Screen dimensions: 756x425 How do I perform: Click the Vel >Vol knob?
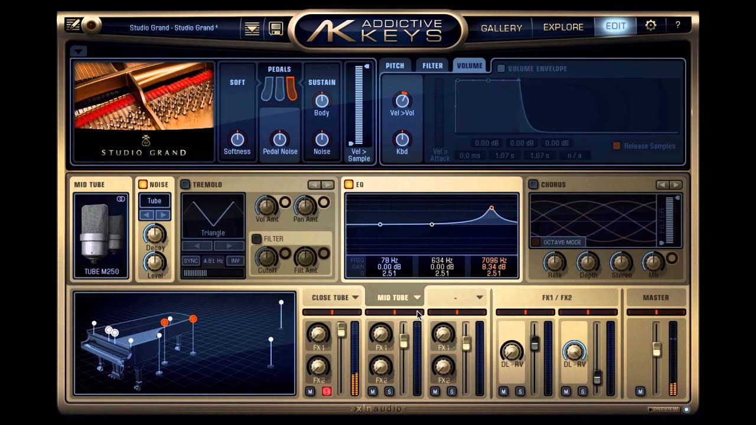pyautogui.click(x=402, y=100)
